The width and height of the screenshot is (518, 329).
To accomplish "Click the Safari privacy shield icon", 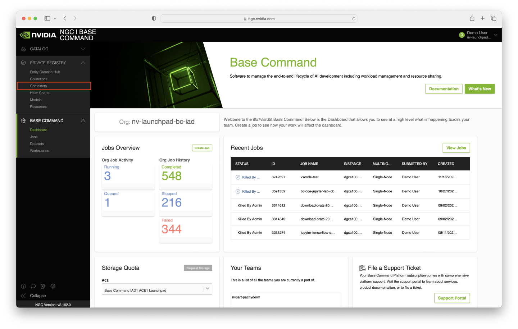I will [x=154, y=18].
